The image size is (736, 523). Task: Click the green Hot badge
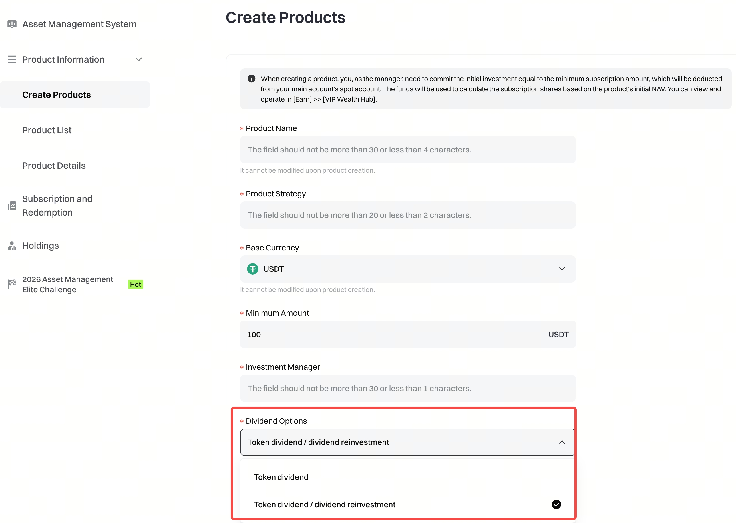point(136,285)
